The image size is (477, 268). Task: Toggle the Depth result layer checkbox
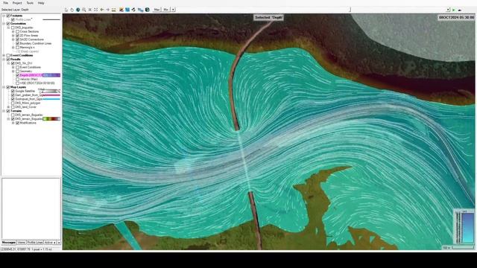17,75
